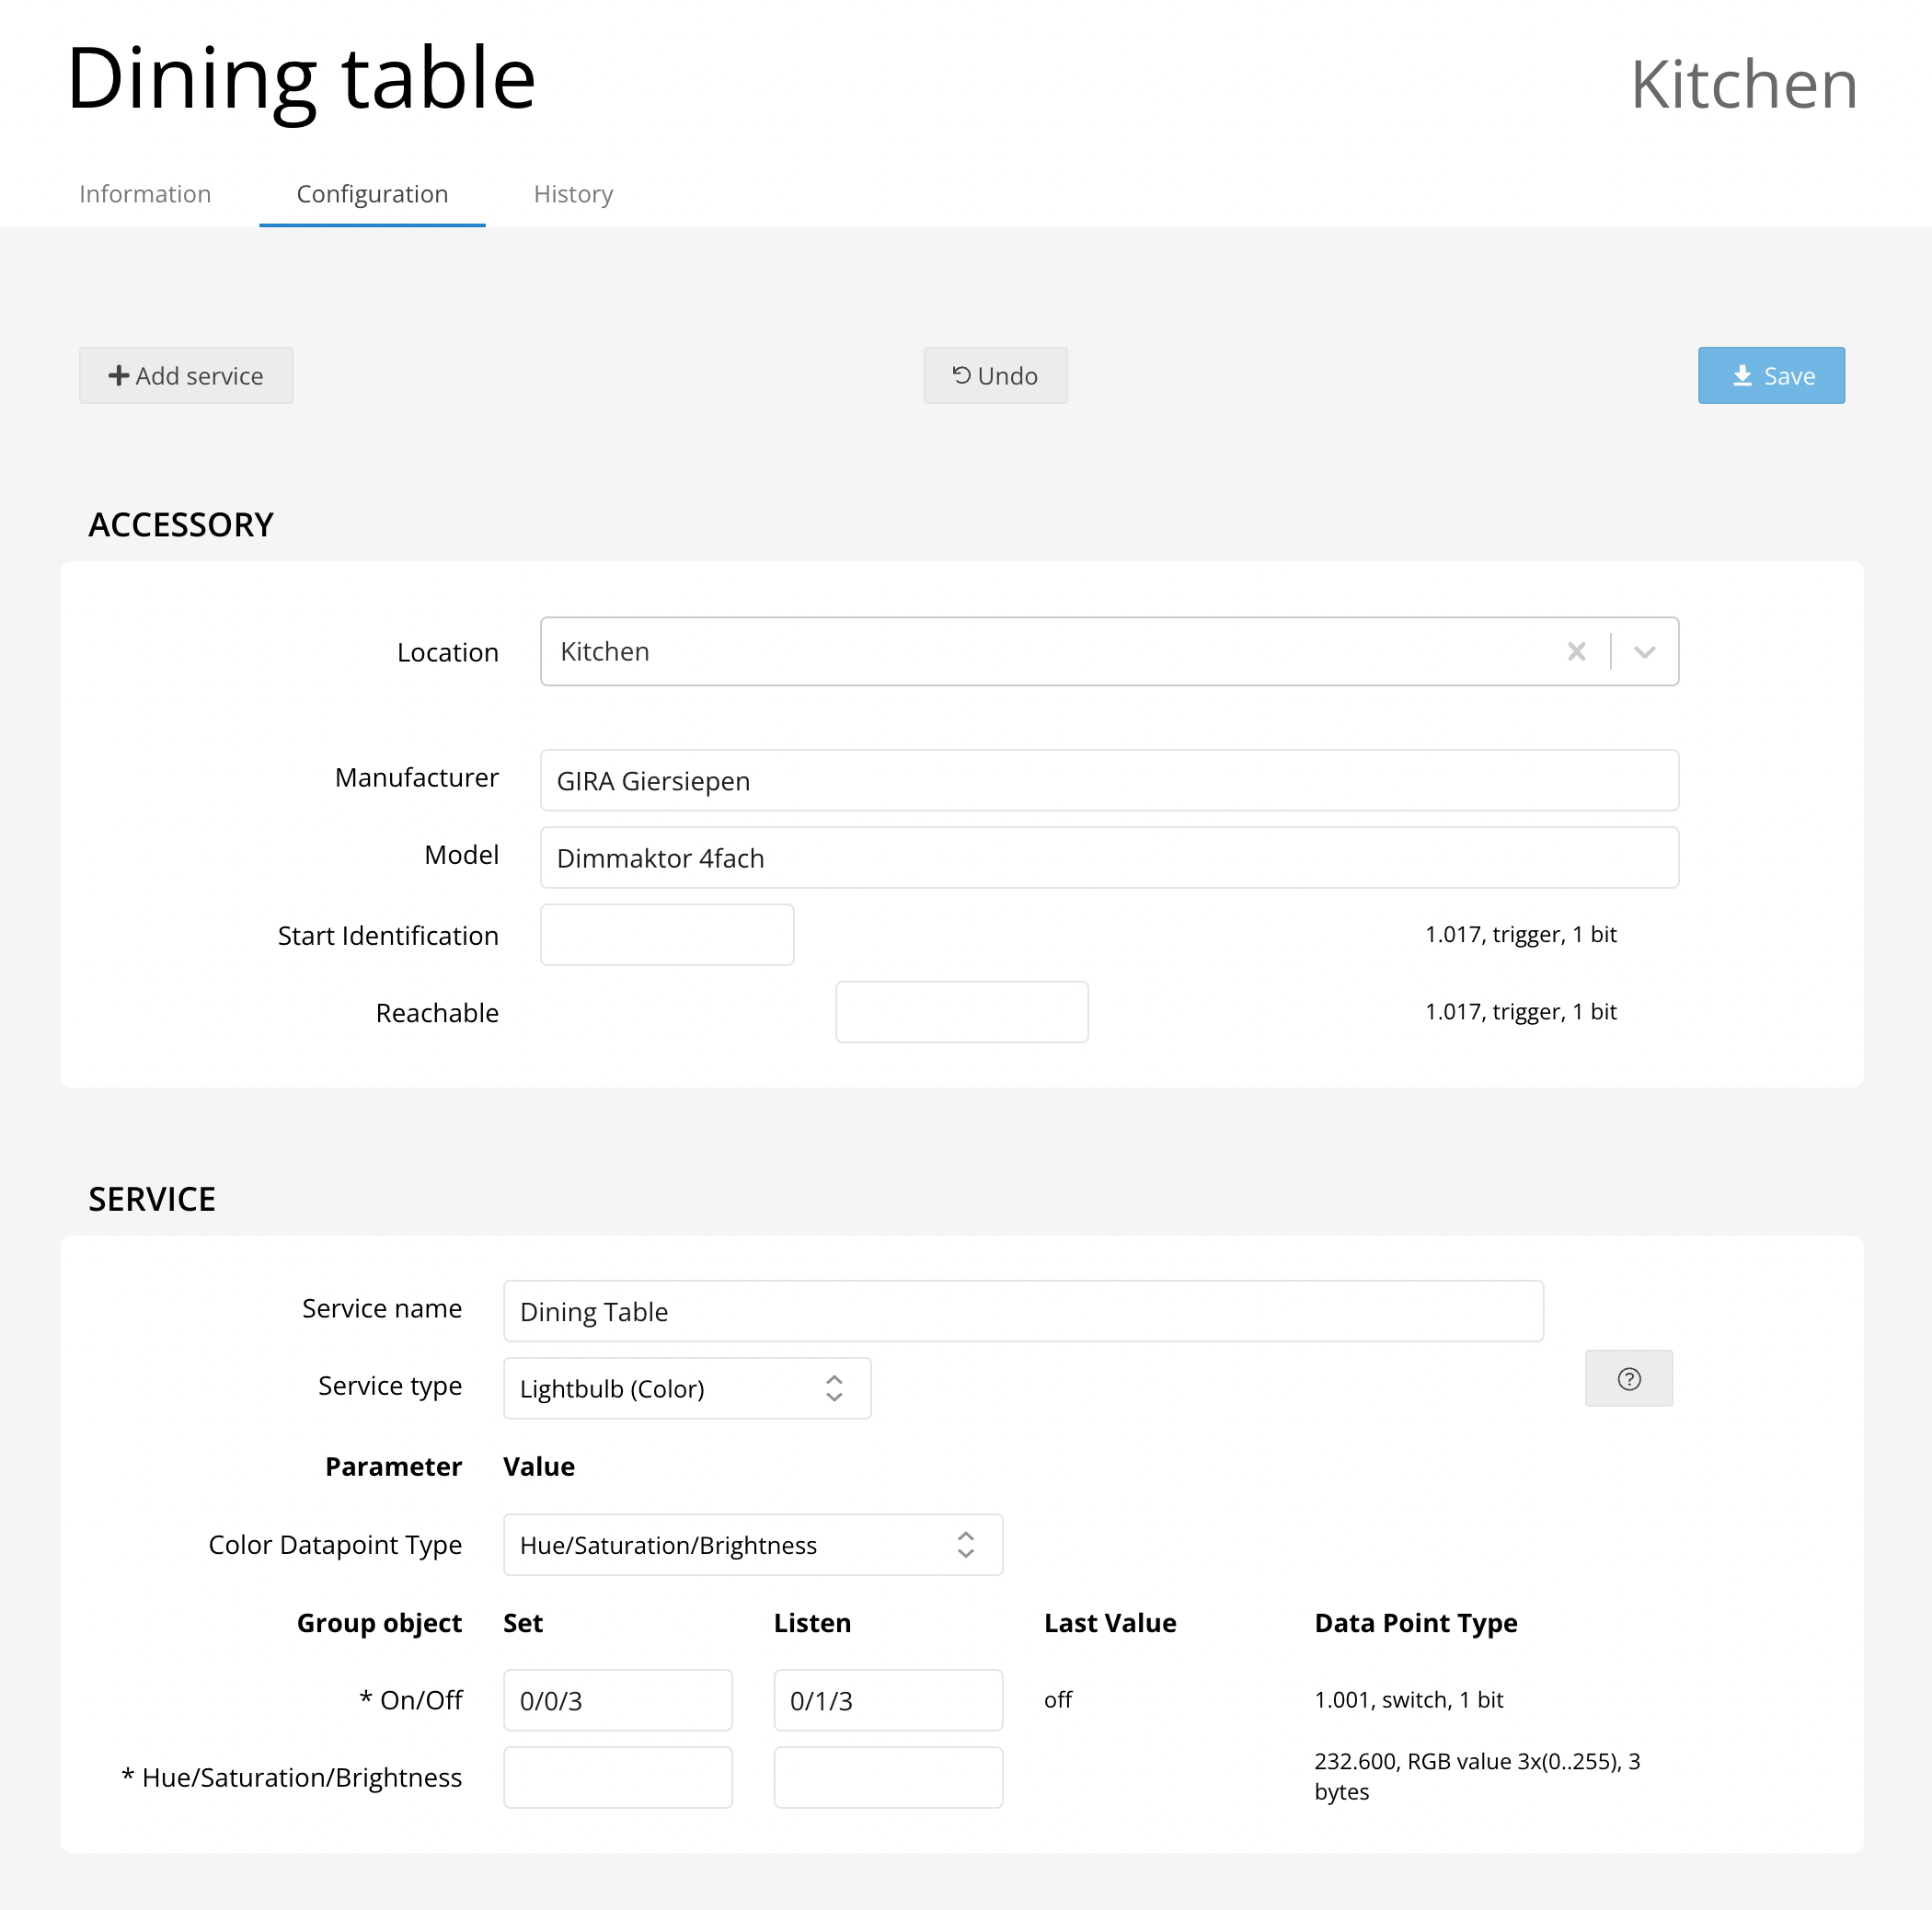
Task: Click the Manufacturer text field
Action: (1108, 780)
